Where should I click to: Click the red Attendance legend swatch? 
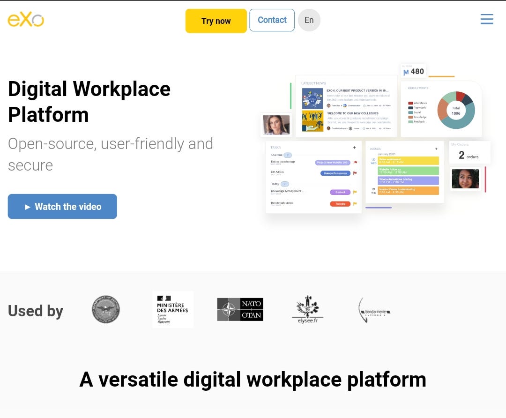point(410,103)
